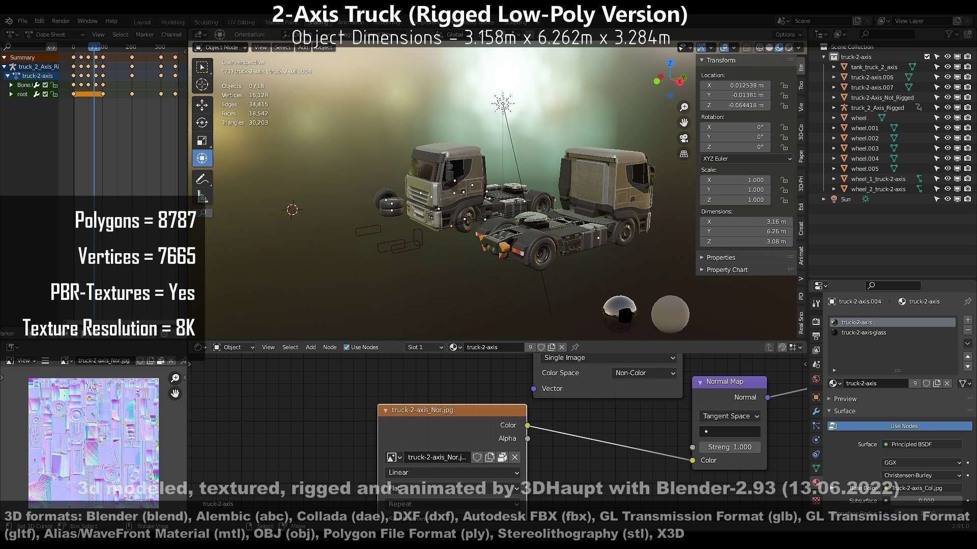Open the Tangent Space dropdown
This screenshot has height=549, width=977.
pyautogui.click(x=730, y=416)
